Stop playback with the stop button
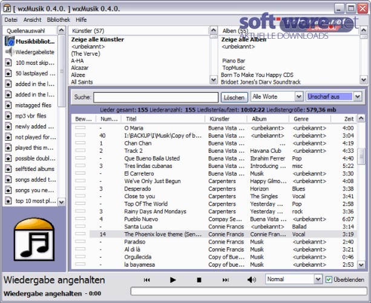 pos(199,280)
